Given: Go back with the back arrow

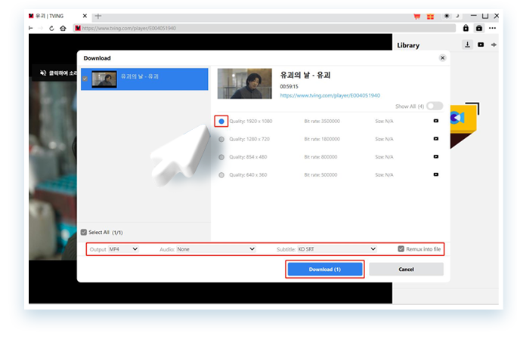Looking at the screenshot, I should (31, 29).
